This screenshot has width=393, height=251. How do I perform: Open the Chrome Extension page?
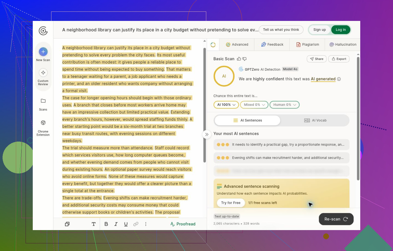[x=43, y=128]
